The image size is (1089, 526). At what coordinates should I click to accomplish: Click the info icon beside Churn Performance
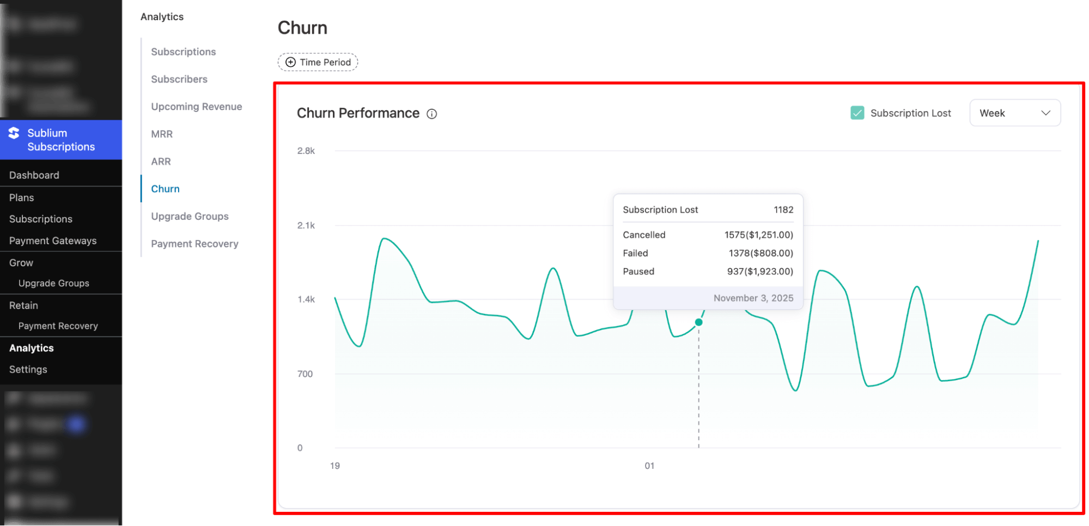point(431,113)
